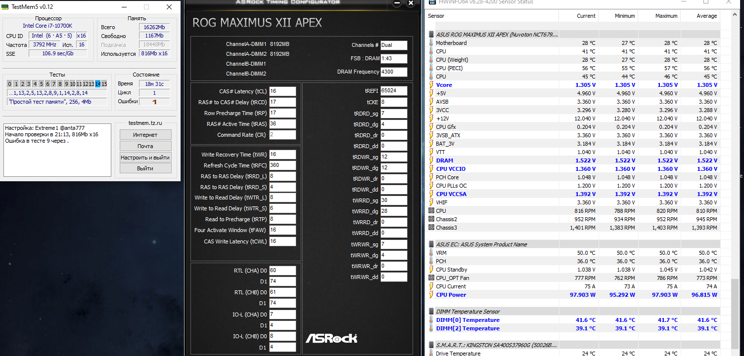Click the Почта button in TestMem5
The height and width of the screenshot is (356, 744).
(145, 146)
